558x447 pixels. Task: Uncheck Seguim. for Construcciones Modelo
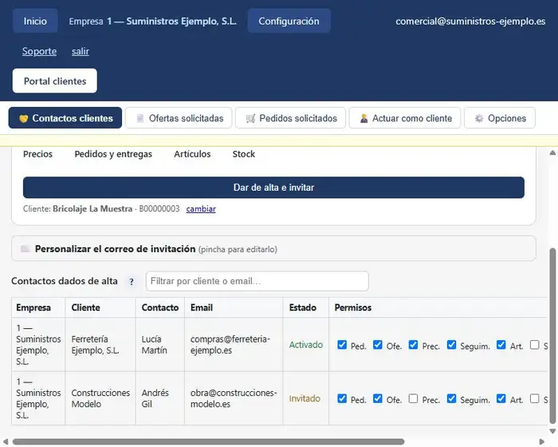452,398
